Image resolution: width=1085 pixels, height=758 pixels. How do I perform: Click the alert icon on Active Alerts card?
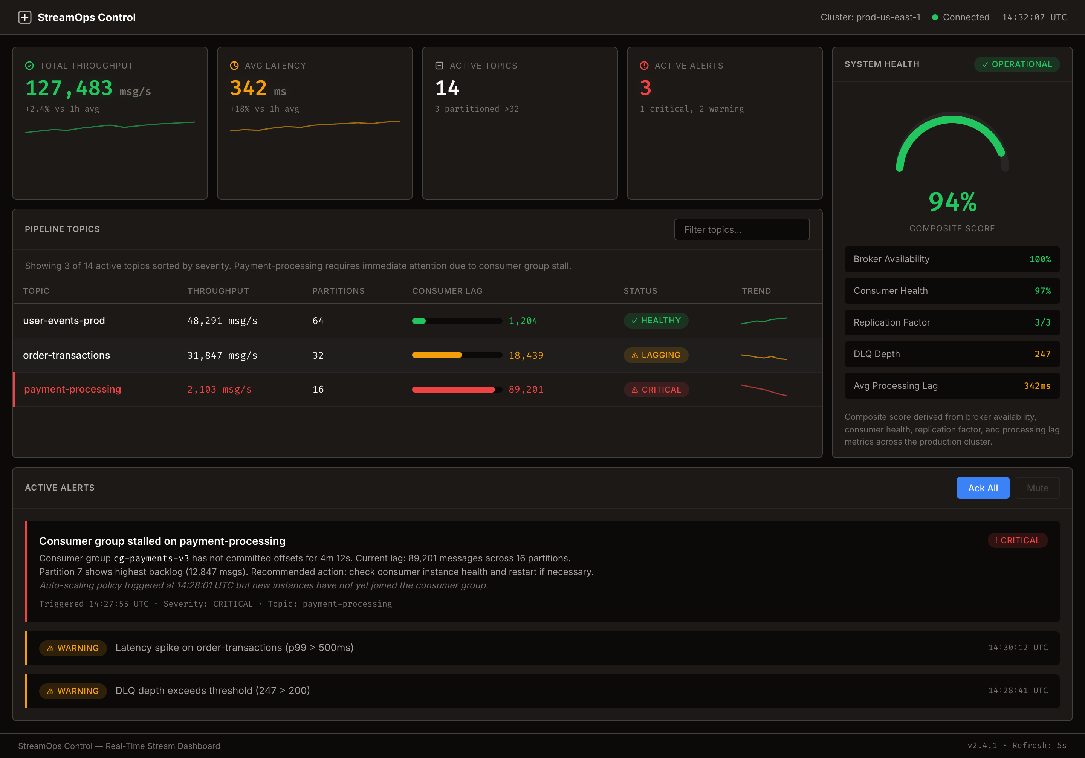tap(644, 66)
